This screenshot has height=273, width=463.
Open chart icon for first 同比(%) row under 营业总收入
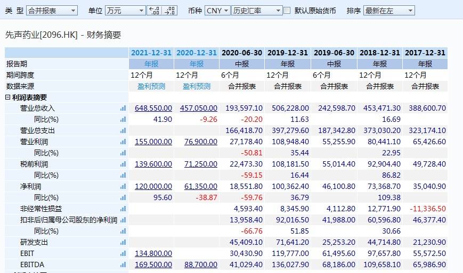click(123, 119)
